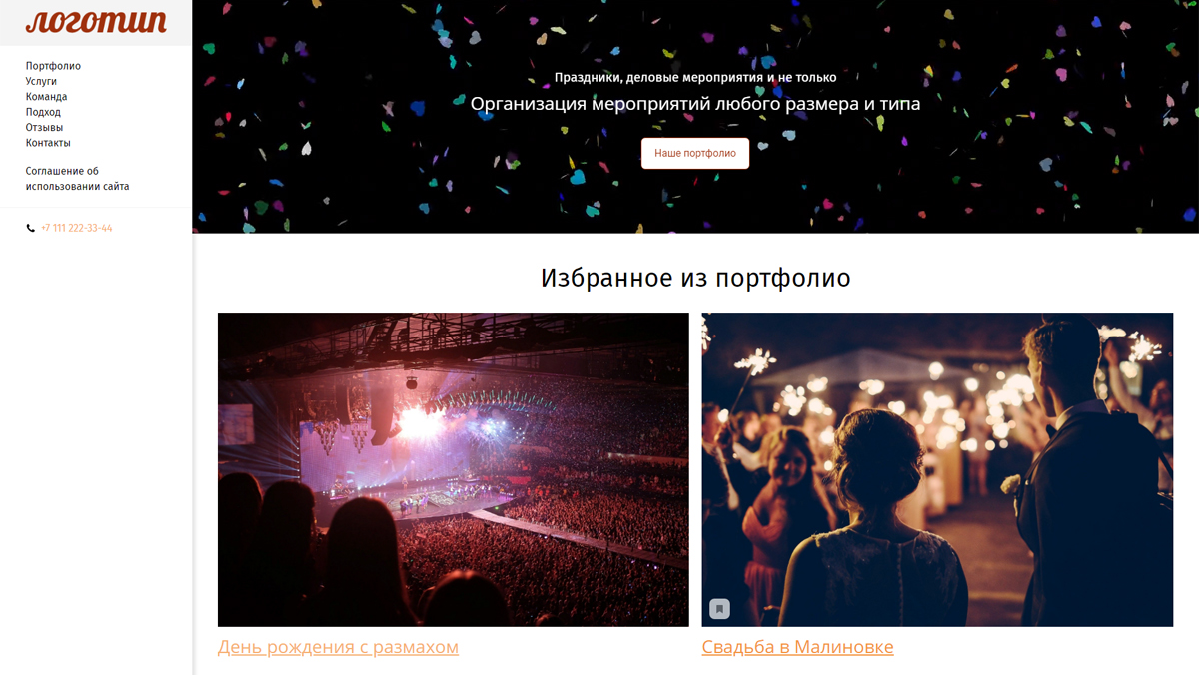Click the Праздники, деловые мероприятия subtitle text
1199x675 pixels.
click(x=695, y=77)
